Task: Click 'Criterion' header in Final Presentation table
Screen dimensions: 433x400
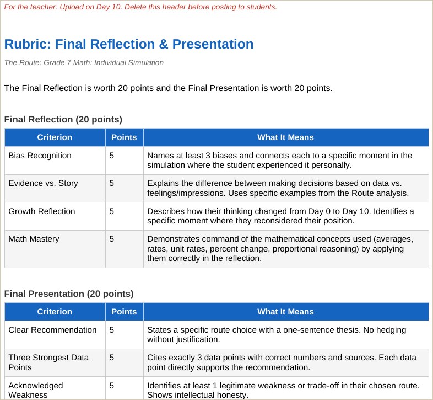Action: click(55, 312)
